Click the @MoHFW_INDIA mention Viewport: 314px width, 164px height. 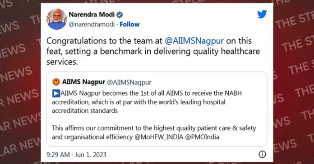[x=159, y=137]
